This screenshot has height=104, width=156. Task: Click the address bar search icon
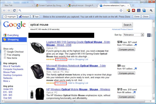(20, 10)
